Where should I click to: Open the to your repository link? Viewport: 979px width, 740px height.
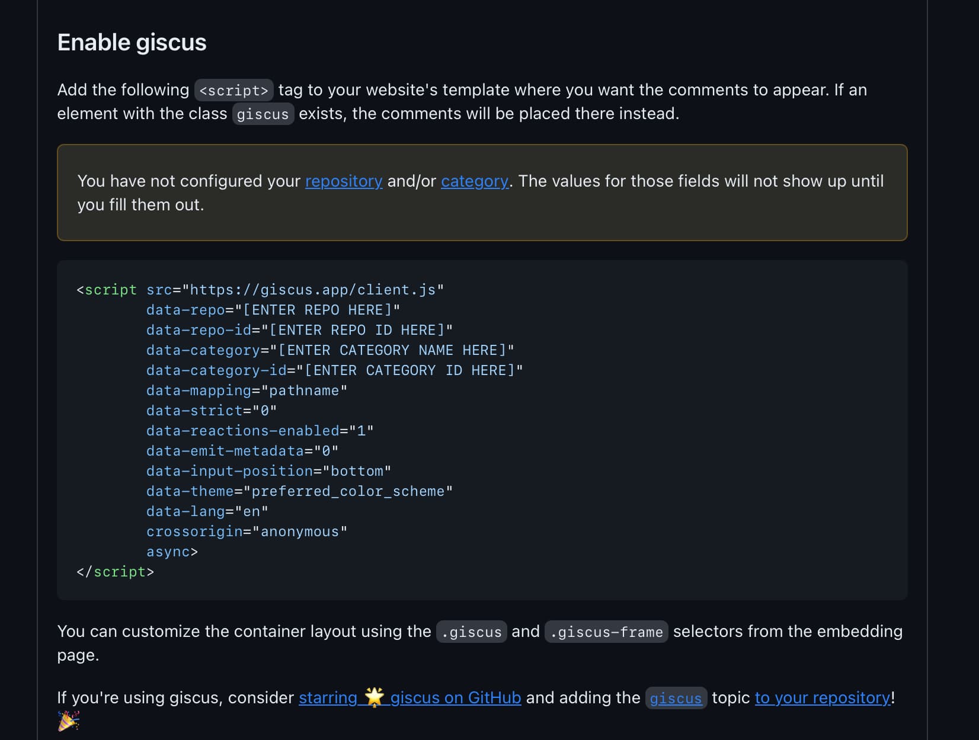pos(823,698)
